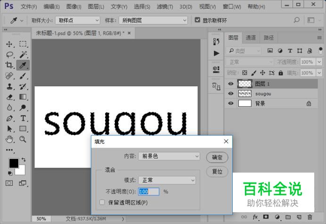Screen dimensions: 326x224
Task: Open the 文件(F) menu
Action: tap(29, 7)
